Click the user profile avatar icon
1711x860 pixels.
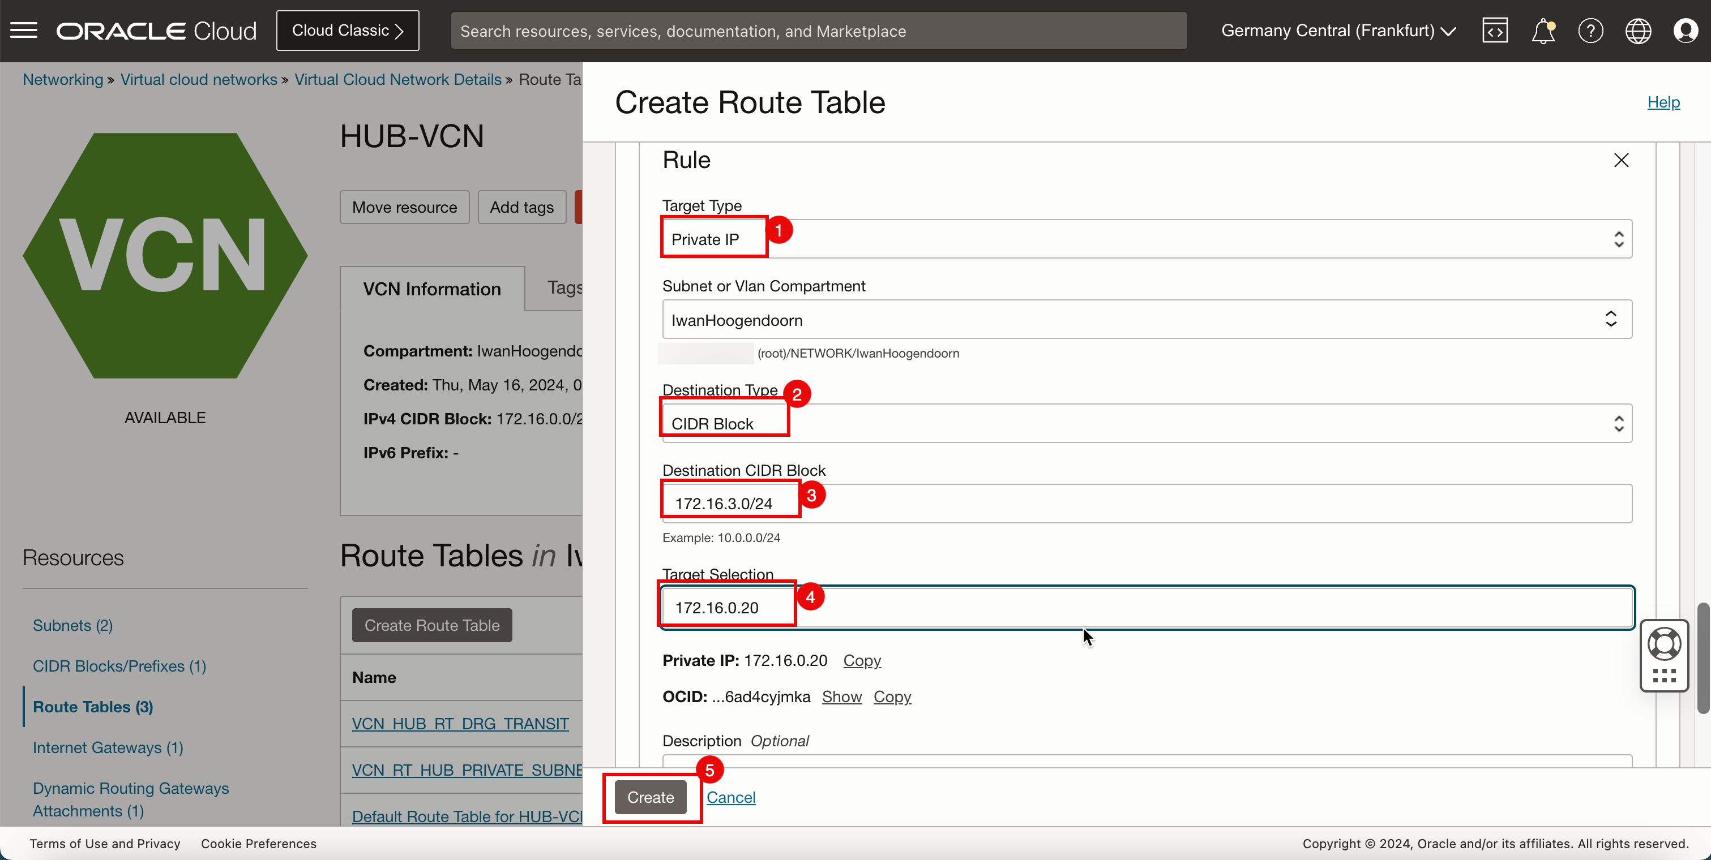pyautogui.click(x=1687, y=29)
